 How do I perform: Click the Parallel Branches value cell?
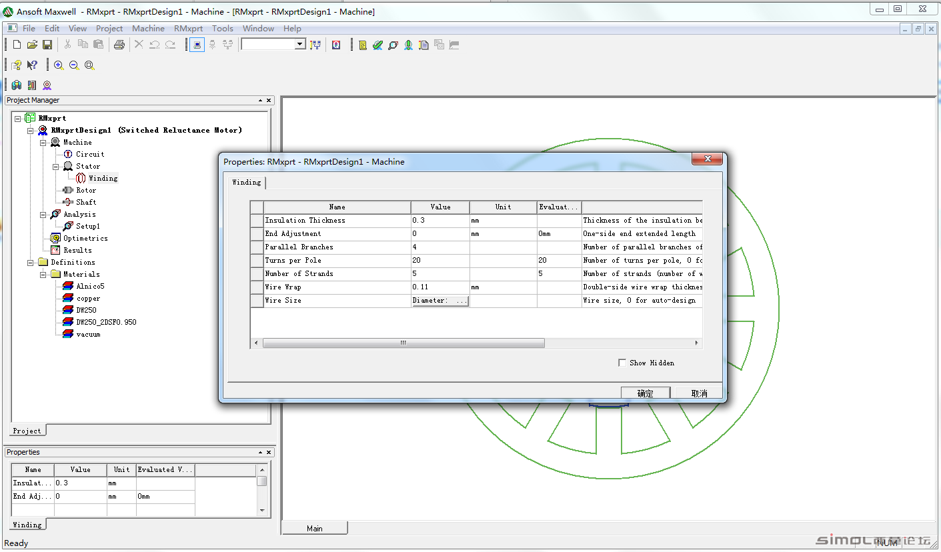pyautogui.click(x=440, y=247)
